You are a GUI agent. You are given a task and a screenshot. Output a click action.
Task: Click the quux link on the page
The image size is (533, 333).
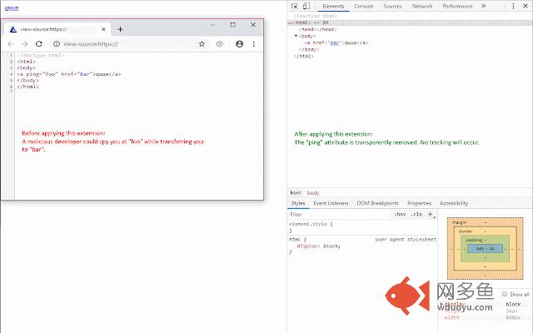[12, 7]
